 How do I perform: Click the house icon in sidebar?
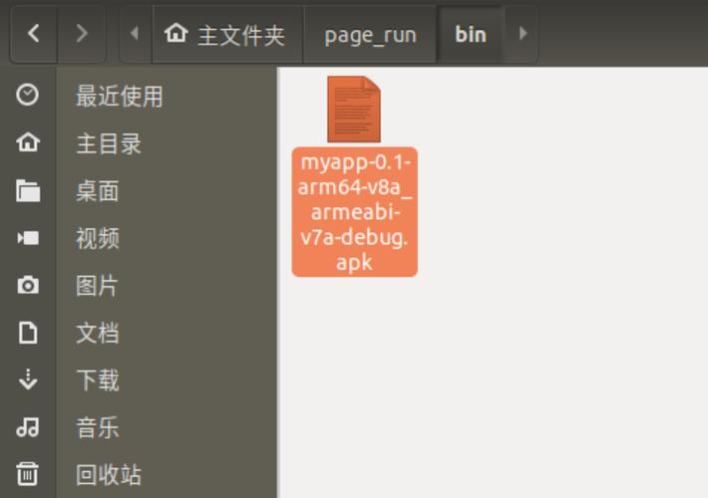point(28,142)
